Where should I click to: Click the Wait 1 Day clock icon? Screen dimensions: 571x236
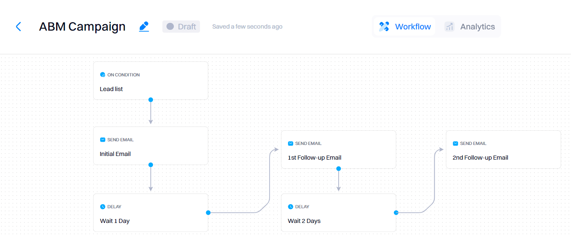103,207
